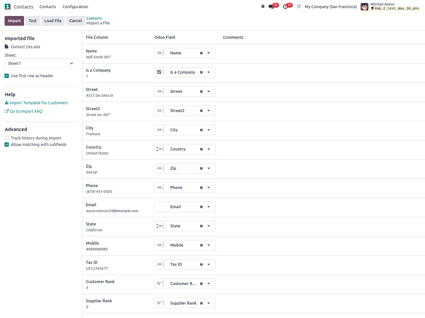Open the Contacts app home icon
This screenshot has width=425, height=318.
tap(7, 7)
